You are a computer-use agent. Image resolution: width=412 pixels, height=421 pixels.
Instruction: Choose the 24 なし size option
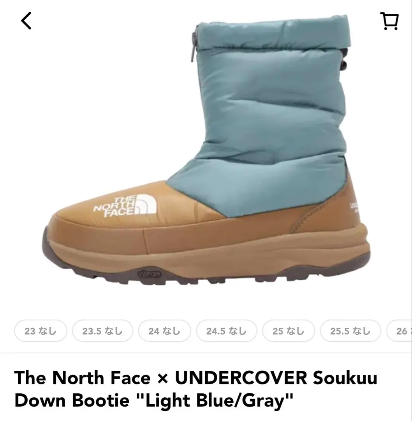(x=164, y=331)
